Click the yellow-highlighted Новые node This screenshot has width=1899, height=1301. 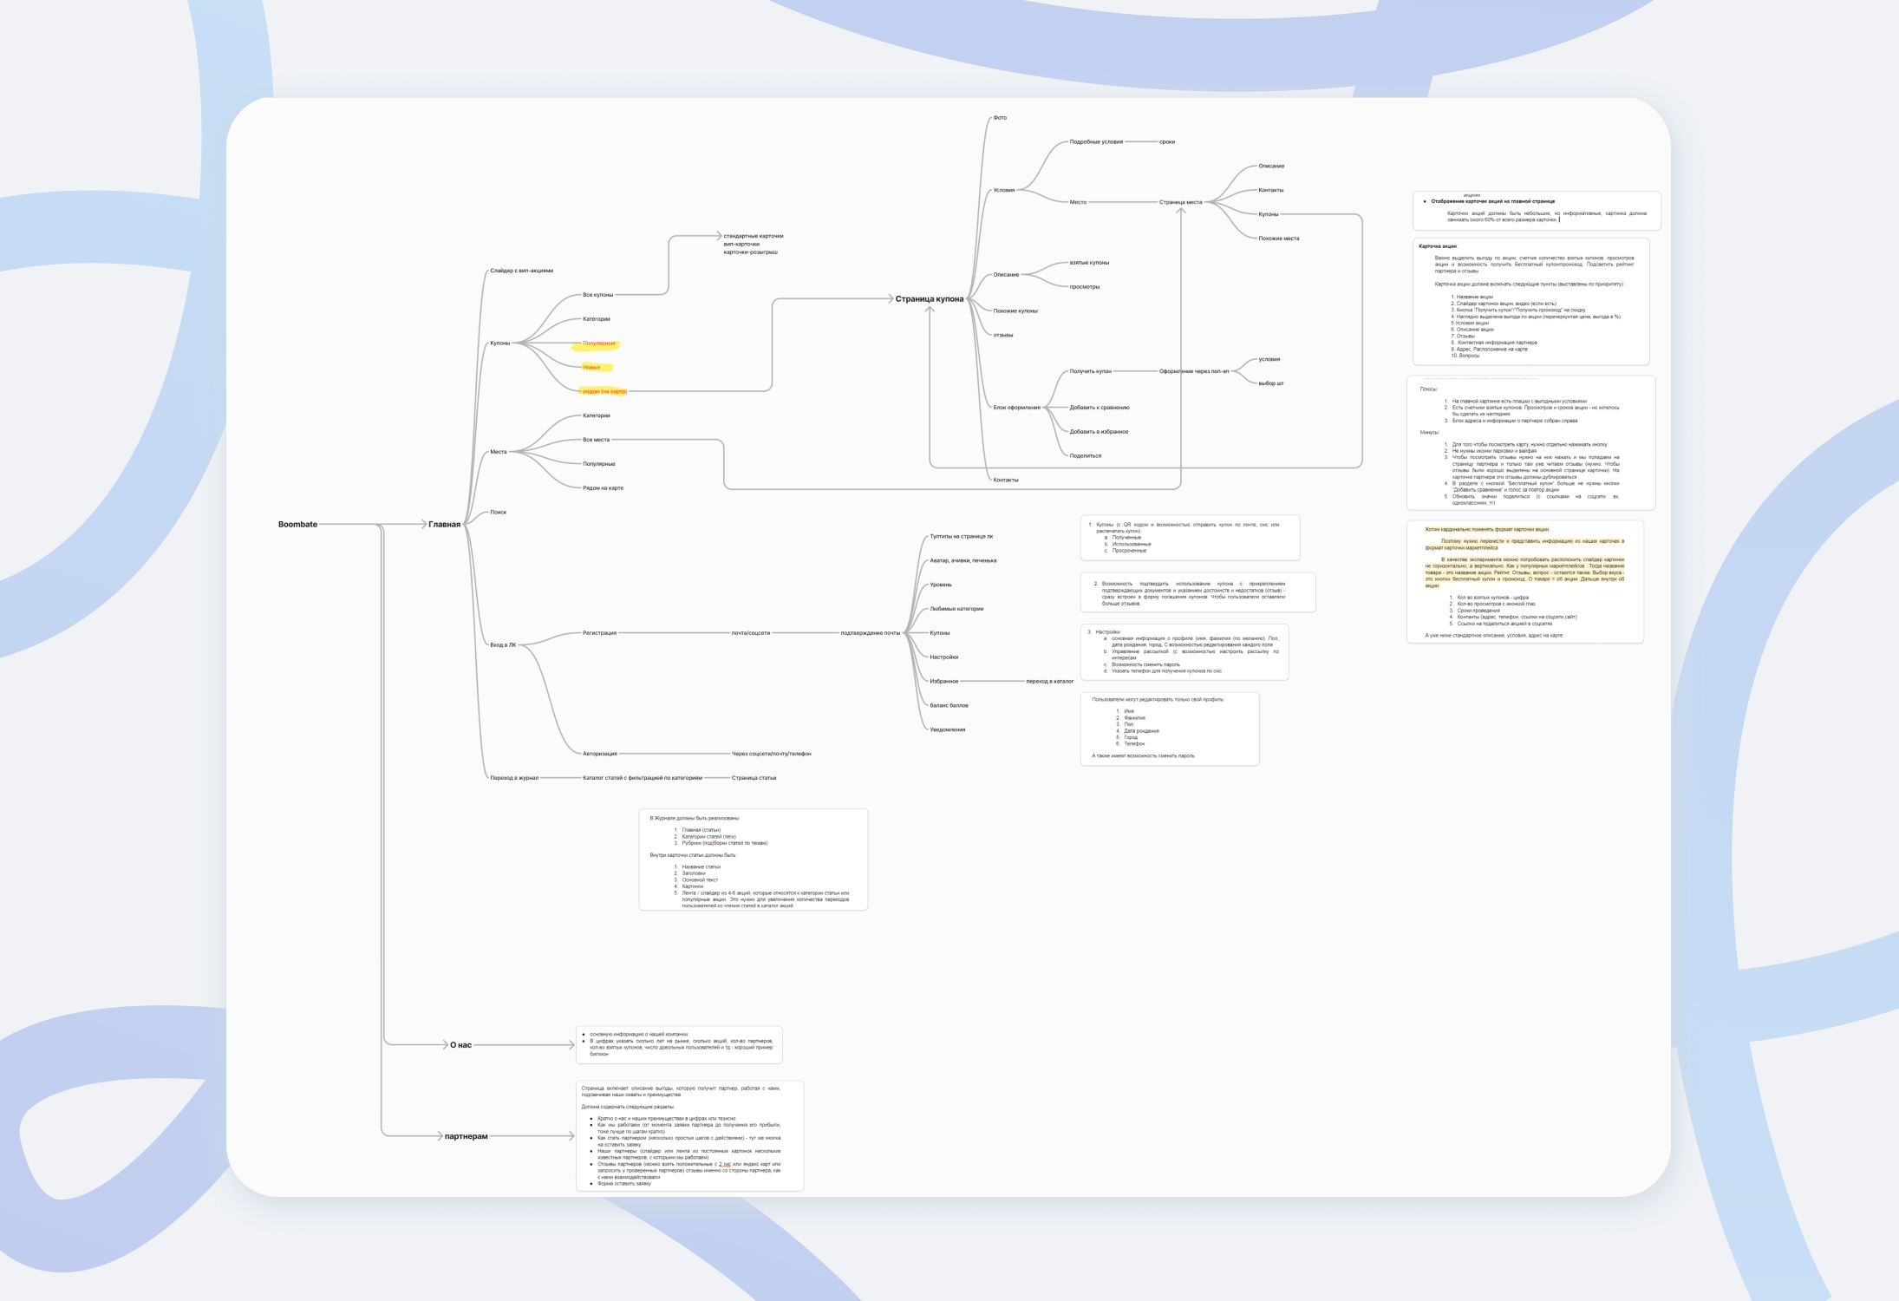(x=591, y=367)
